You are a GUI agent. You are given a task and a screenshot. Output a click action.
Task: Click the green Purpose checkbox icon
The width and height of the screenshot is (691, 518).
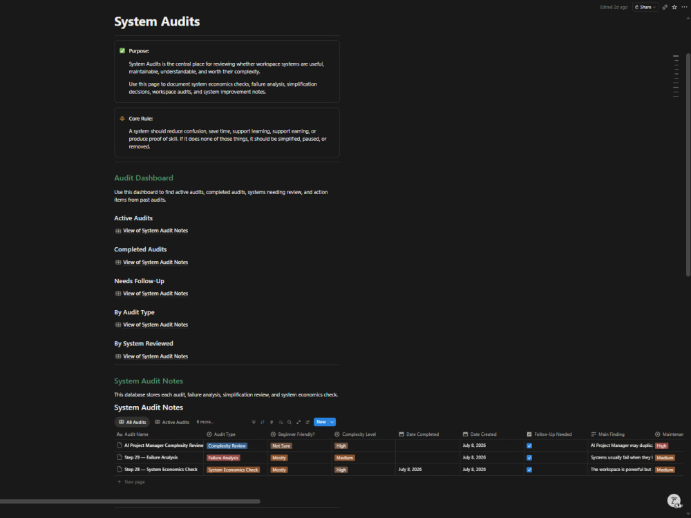pyautogui.click(x=122, y=50)
